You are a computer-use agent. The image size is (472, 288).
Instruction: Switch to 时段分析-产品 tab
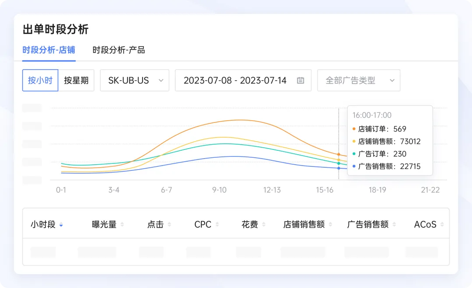pyautogui.click(x=118, y=50)
